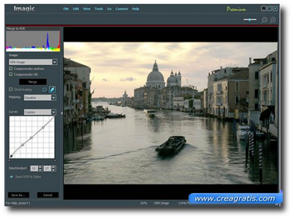Open the Mapping dropdown set to Equalize
This screenshot has width=293, height=219.
[x=40, y=98]
